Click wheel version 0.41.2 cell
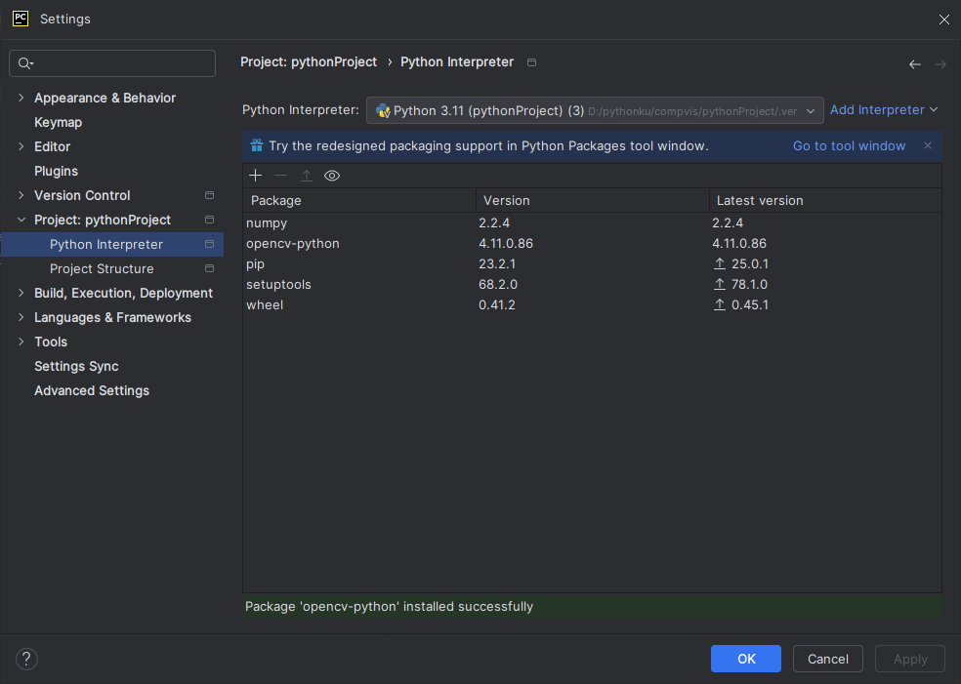Image resolution: width=961 pixels, height=684 pixels. pos(497,305)
